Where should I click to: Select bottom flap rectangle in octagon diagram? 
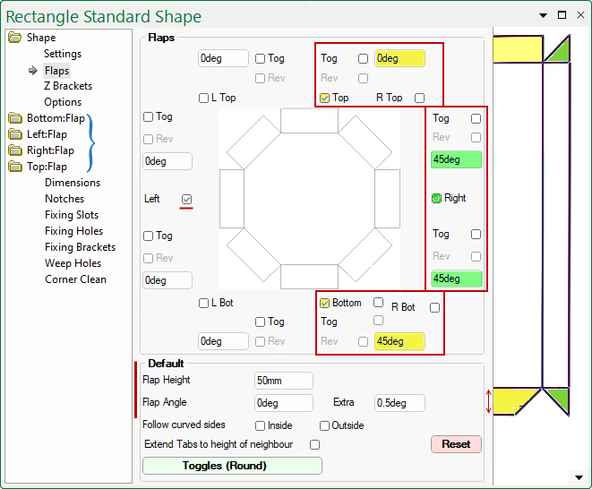click(309, 277)
